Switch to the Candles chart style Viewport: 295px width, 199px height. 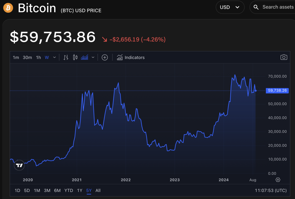click(75, 57)
